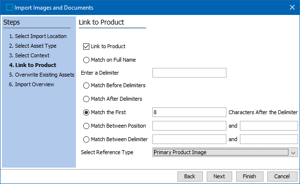Click the Next button
Screen dimensions: 300x184
219,176
